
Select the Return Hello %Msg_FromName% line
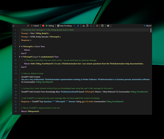pos(84,64)
